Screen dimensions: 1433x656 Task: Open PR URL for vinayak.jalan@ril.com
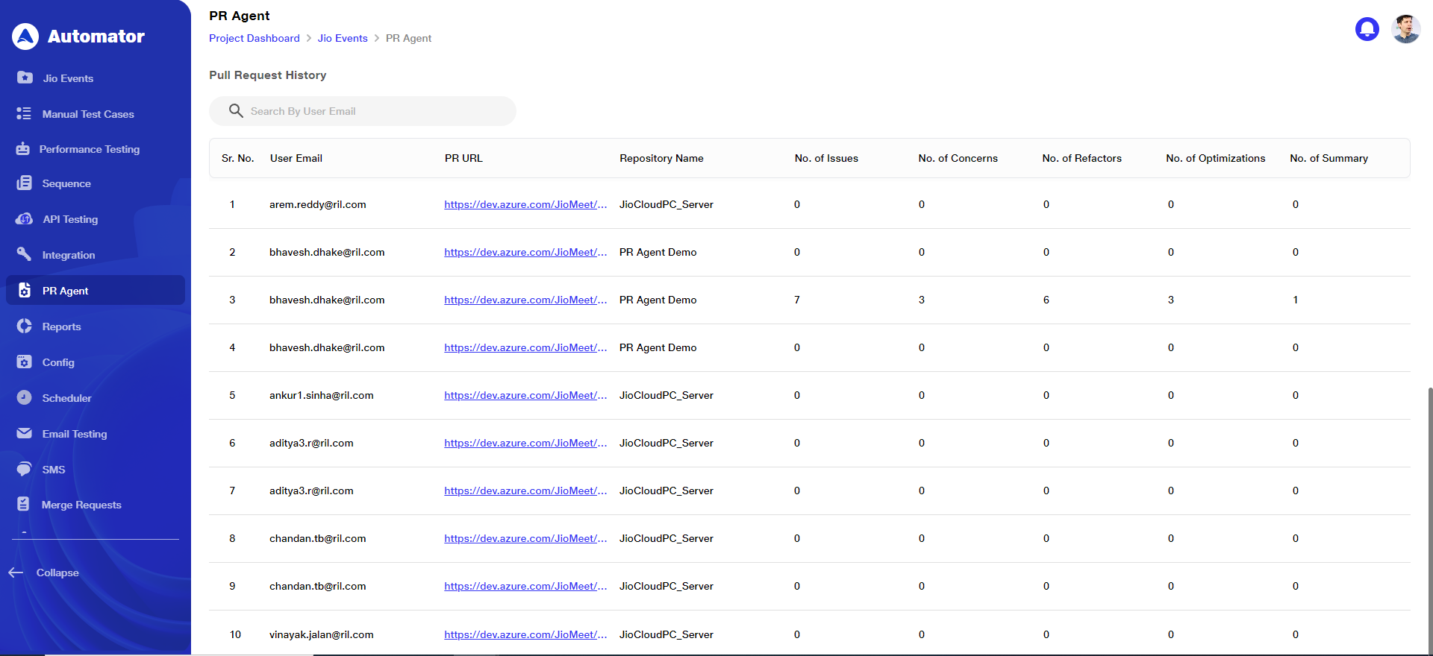[x=525, y=634]
